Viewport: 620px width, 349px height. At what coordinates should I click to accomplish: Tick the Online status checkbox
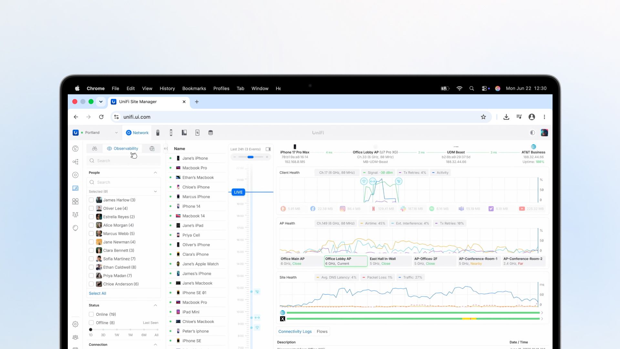(x=91, y=314)
